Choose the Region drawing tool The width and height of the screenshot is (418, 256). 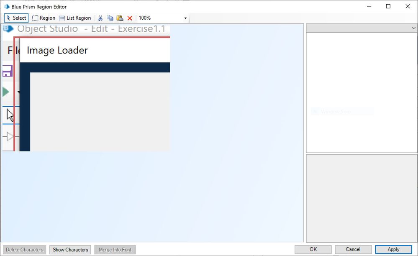(x=44, y=18)
